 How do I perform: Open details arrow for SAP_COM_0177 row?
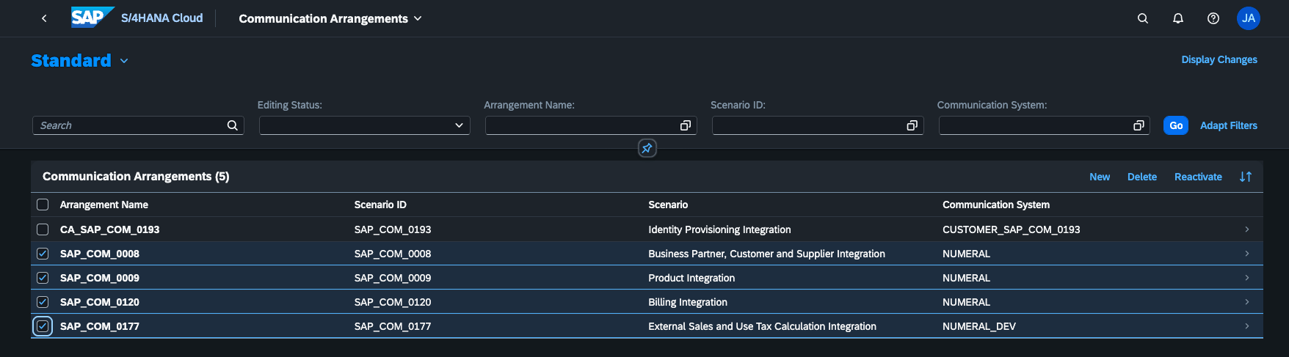[1247, 326]
